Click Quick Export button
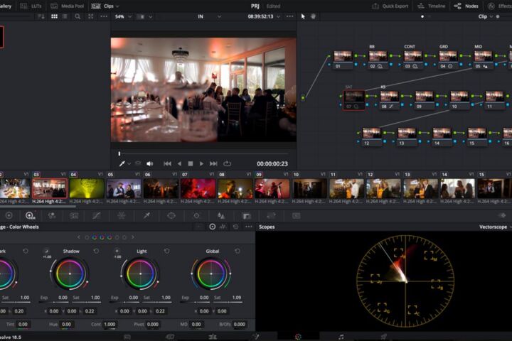Screen dimensions: 512x341 (390, 6)
